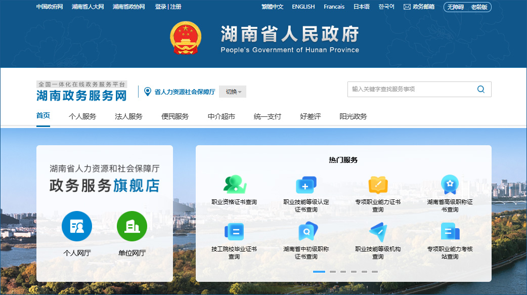This screenshot has height=295, width=527.
Task: Open the 统一支付 navigation tab
Action: pos(267,116)
